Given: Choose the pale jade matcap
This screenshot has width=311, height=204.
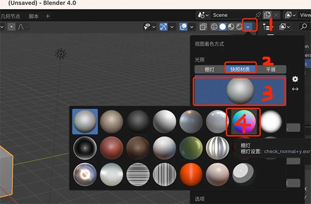Looking at the screenshot, I should (x=111, y=174).
